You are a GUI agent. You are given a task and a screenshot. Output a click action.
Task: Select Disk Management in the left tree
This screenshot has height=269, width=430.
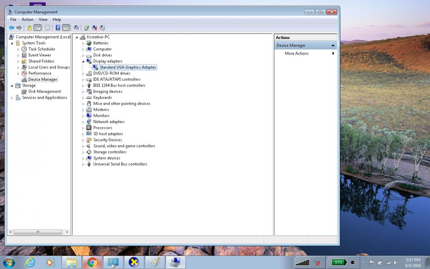(44, 92)
